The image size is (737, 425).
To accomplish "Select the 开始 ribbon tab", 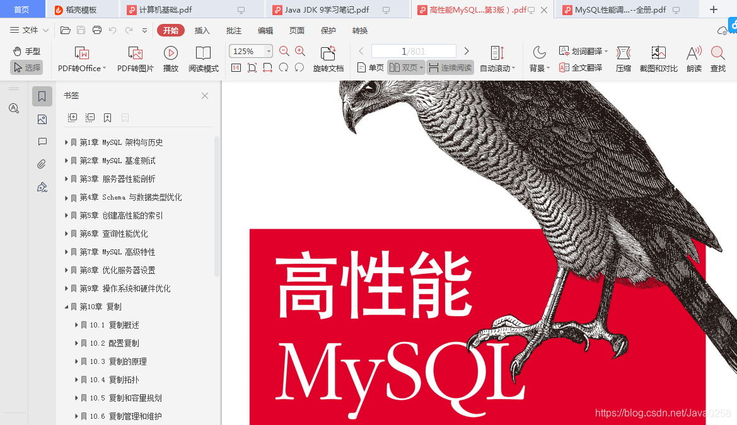I will pyautogui.click(x=171, y=30).
